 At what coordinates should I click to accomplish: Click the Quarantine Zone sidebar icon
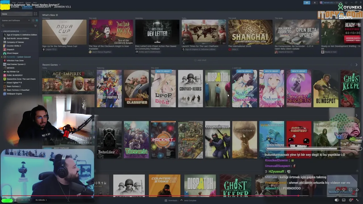(x=5, y=79)
